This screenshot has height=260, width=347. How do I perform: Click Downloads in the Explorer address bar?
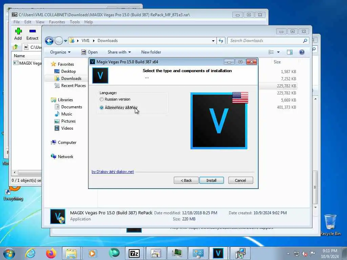(107, 41)
